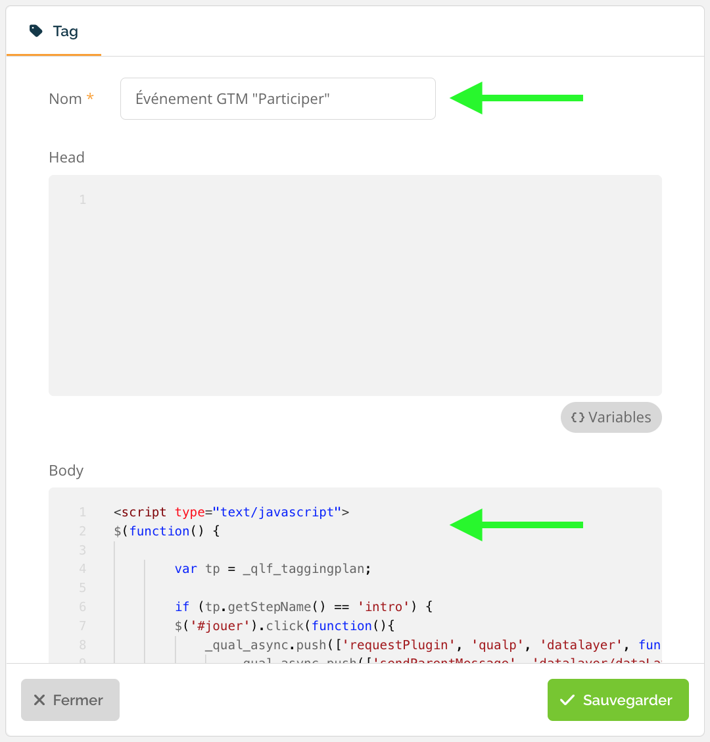Click inside the Head code editor

click(355, 285)
